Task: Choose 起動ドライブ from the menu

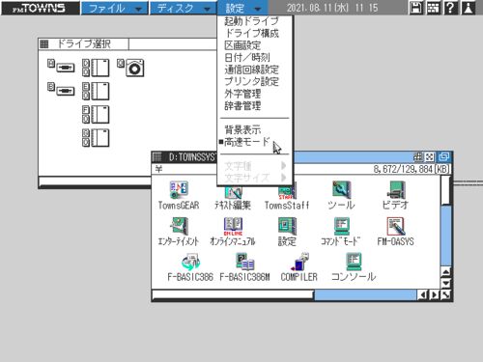Action: click(251, 21)
